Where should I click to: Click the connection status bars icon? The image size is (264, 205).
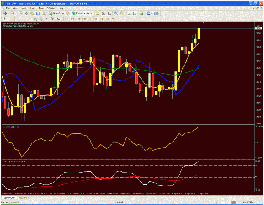(x=233, y=202)
